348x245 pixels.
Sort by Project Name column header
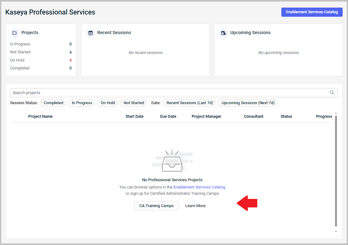(40, 117)
